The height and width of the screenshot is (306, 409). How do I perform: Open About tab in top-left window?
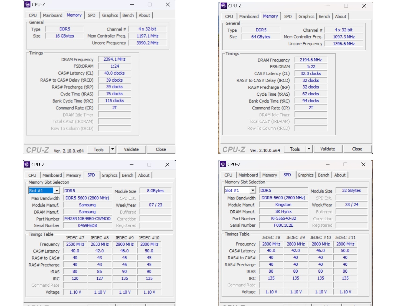tap(144, 15)
